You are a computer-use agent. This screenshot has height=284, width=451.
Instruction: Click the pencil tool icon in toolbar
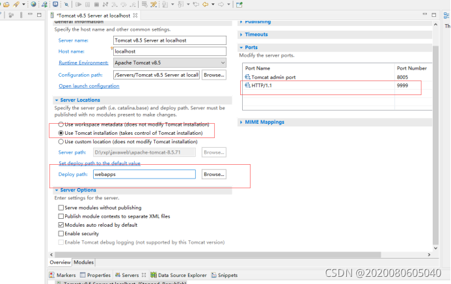coord(16,5)
